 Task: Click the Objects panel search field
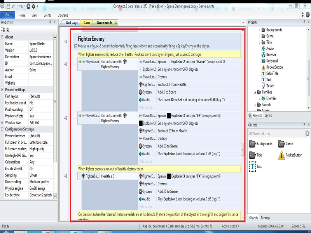pos(276,134)
